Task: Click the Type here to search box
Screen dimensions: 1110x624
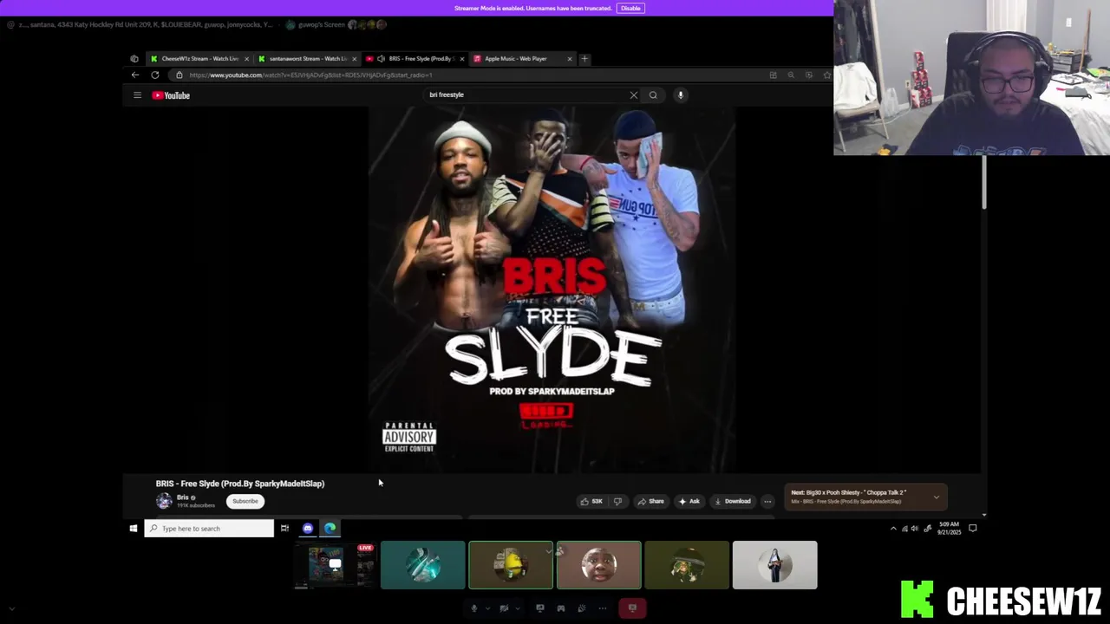Action: point(209,529)
